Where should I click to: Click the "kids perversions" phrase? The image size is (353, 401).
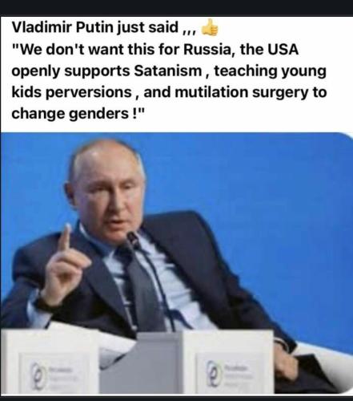point(71,92)
